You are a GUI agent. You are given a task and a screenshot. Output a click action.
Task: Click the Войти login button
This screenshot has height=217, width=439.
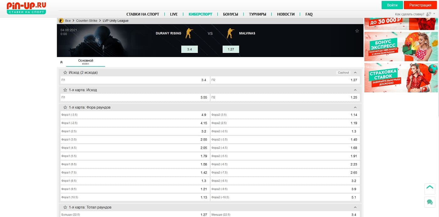click(x=392, y=5)
